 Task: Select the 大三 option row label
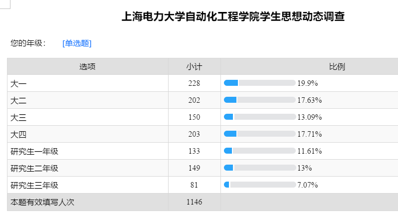point(18,117)
